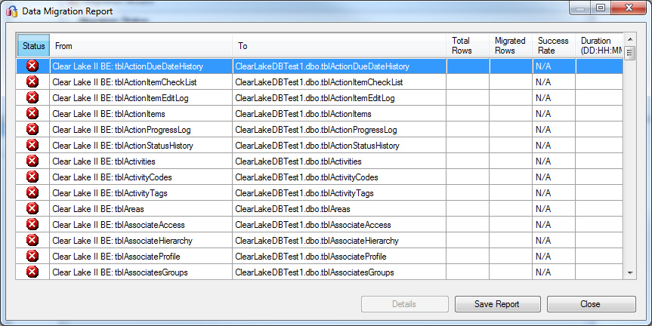
Task: Close the window with the red X
Action: coord(629,8)
